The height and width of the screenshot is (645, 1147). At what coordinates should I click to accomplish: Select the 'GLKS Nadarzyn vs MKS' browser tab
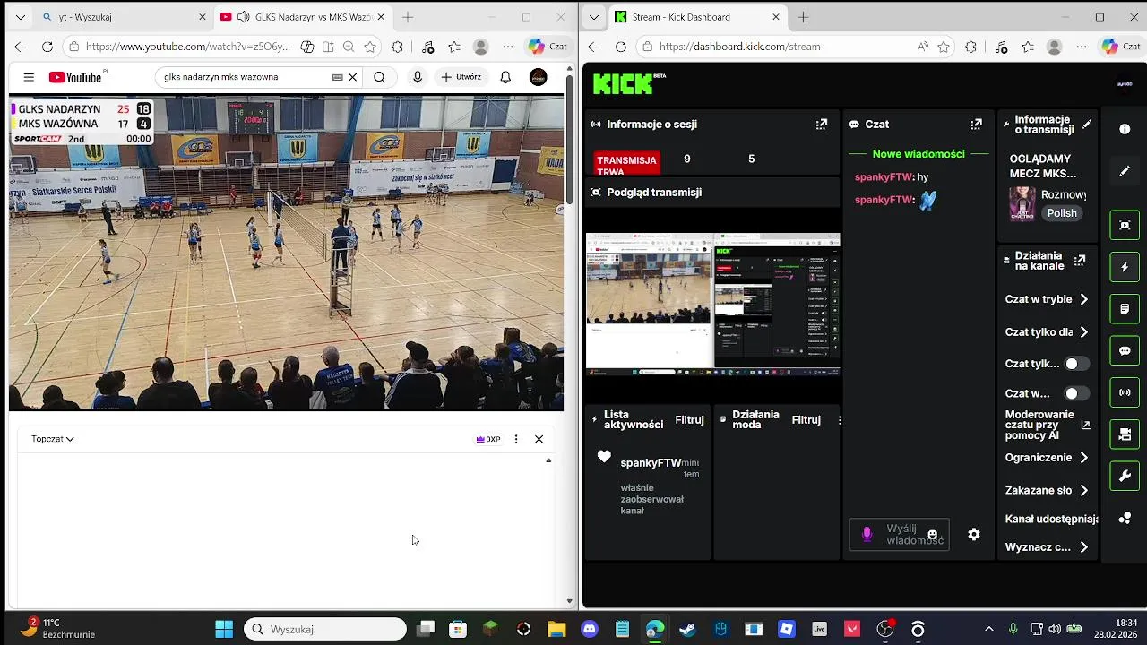pyautogui.click(x=302, y=17)
